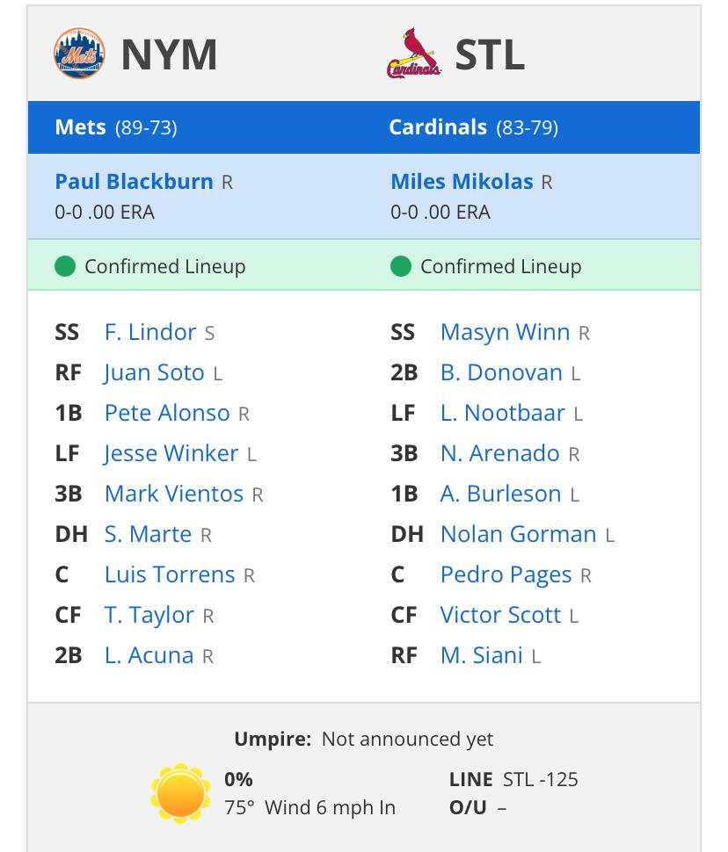Select Juan Soto in Mets lineup
The width and height of the screenshot is (728, 852).
[154, 372]
